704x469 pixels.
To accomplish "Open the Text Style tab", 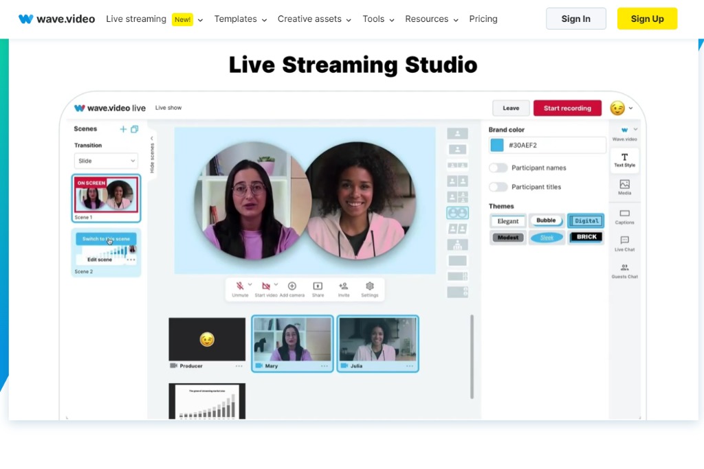I will (624, 160).
